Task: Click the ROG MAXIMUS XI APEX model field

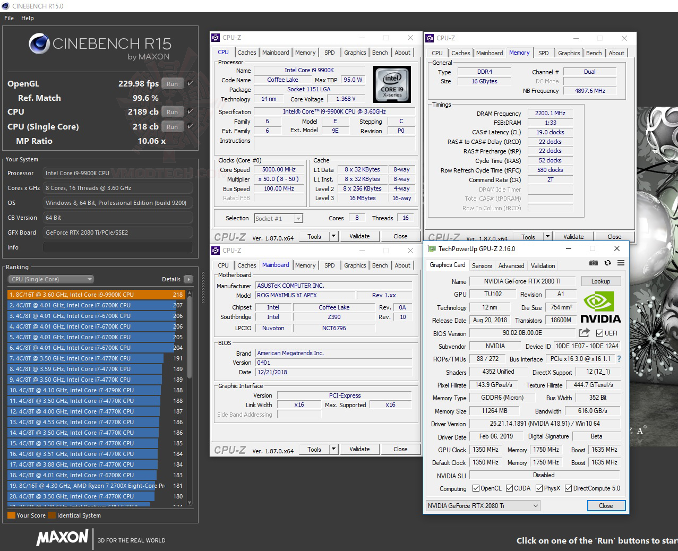Action: 305,295
